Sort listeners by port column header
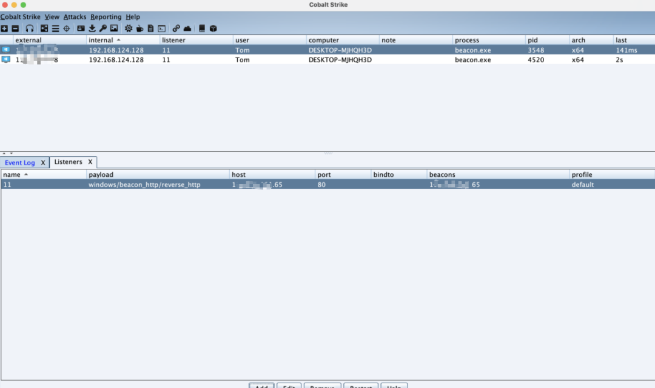 coord(343,174)
